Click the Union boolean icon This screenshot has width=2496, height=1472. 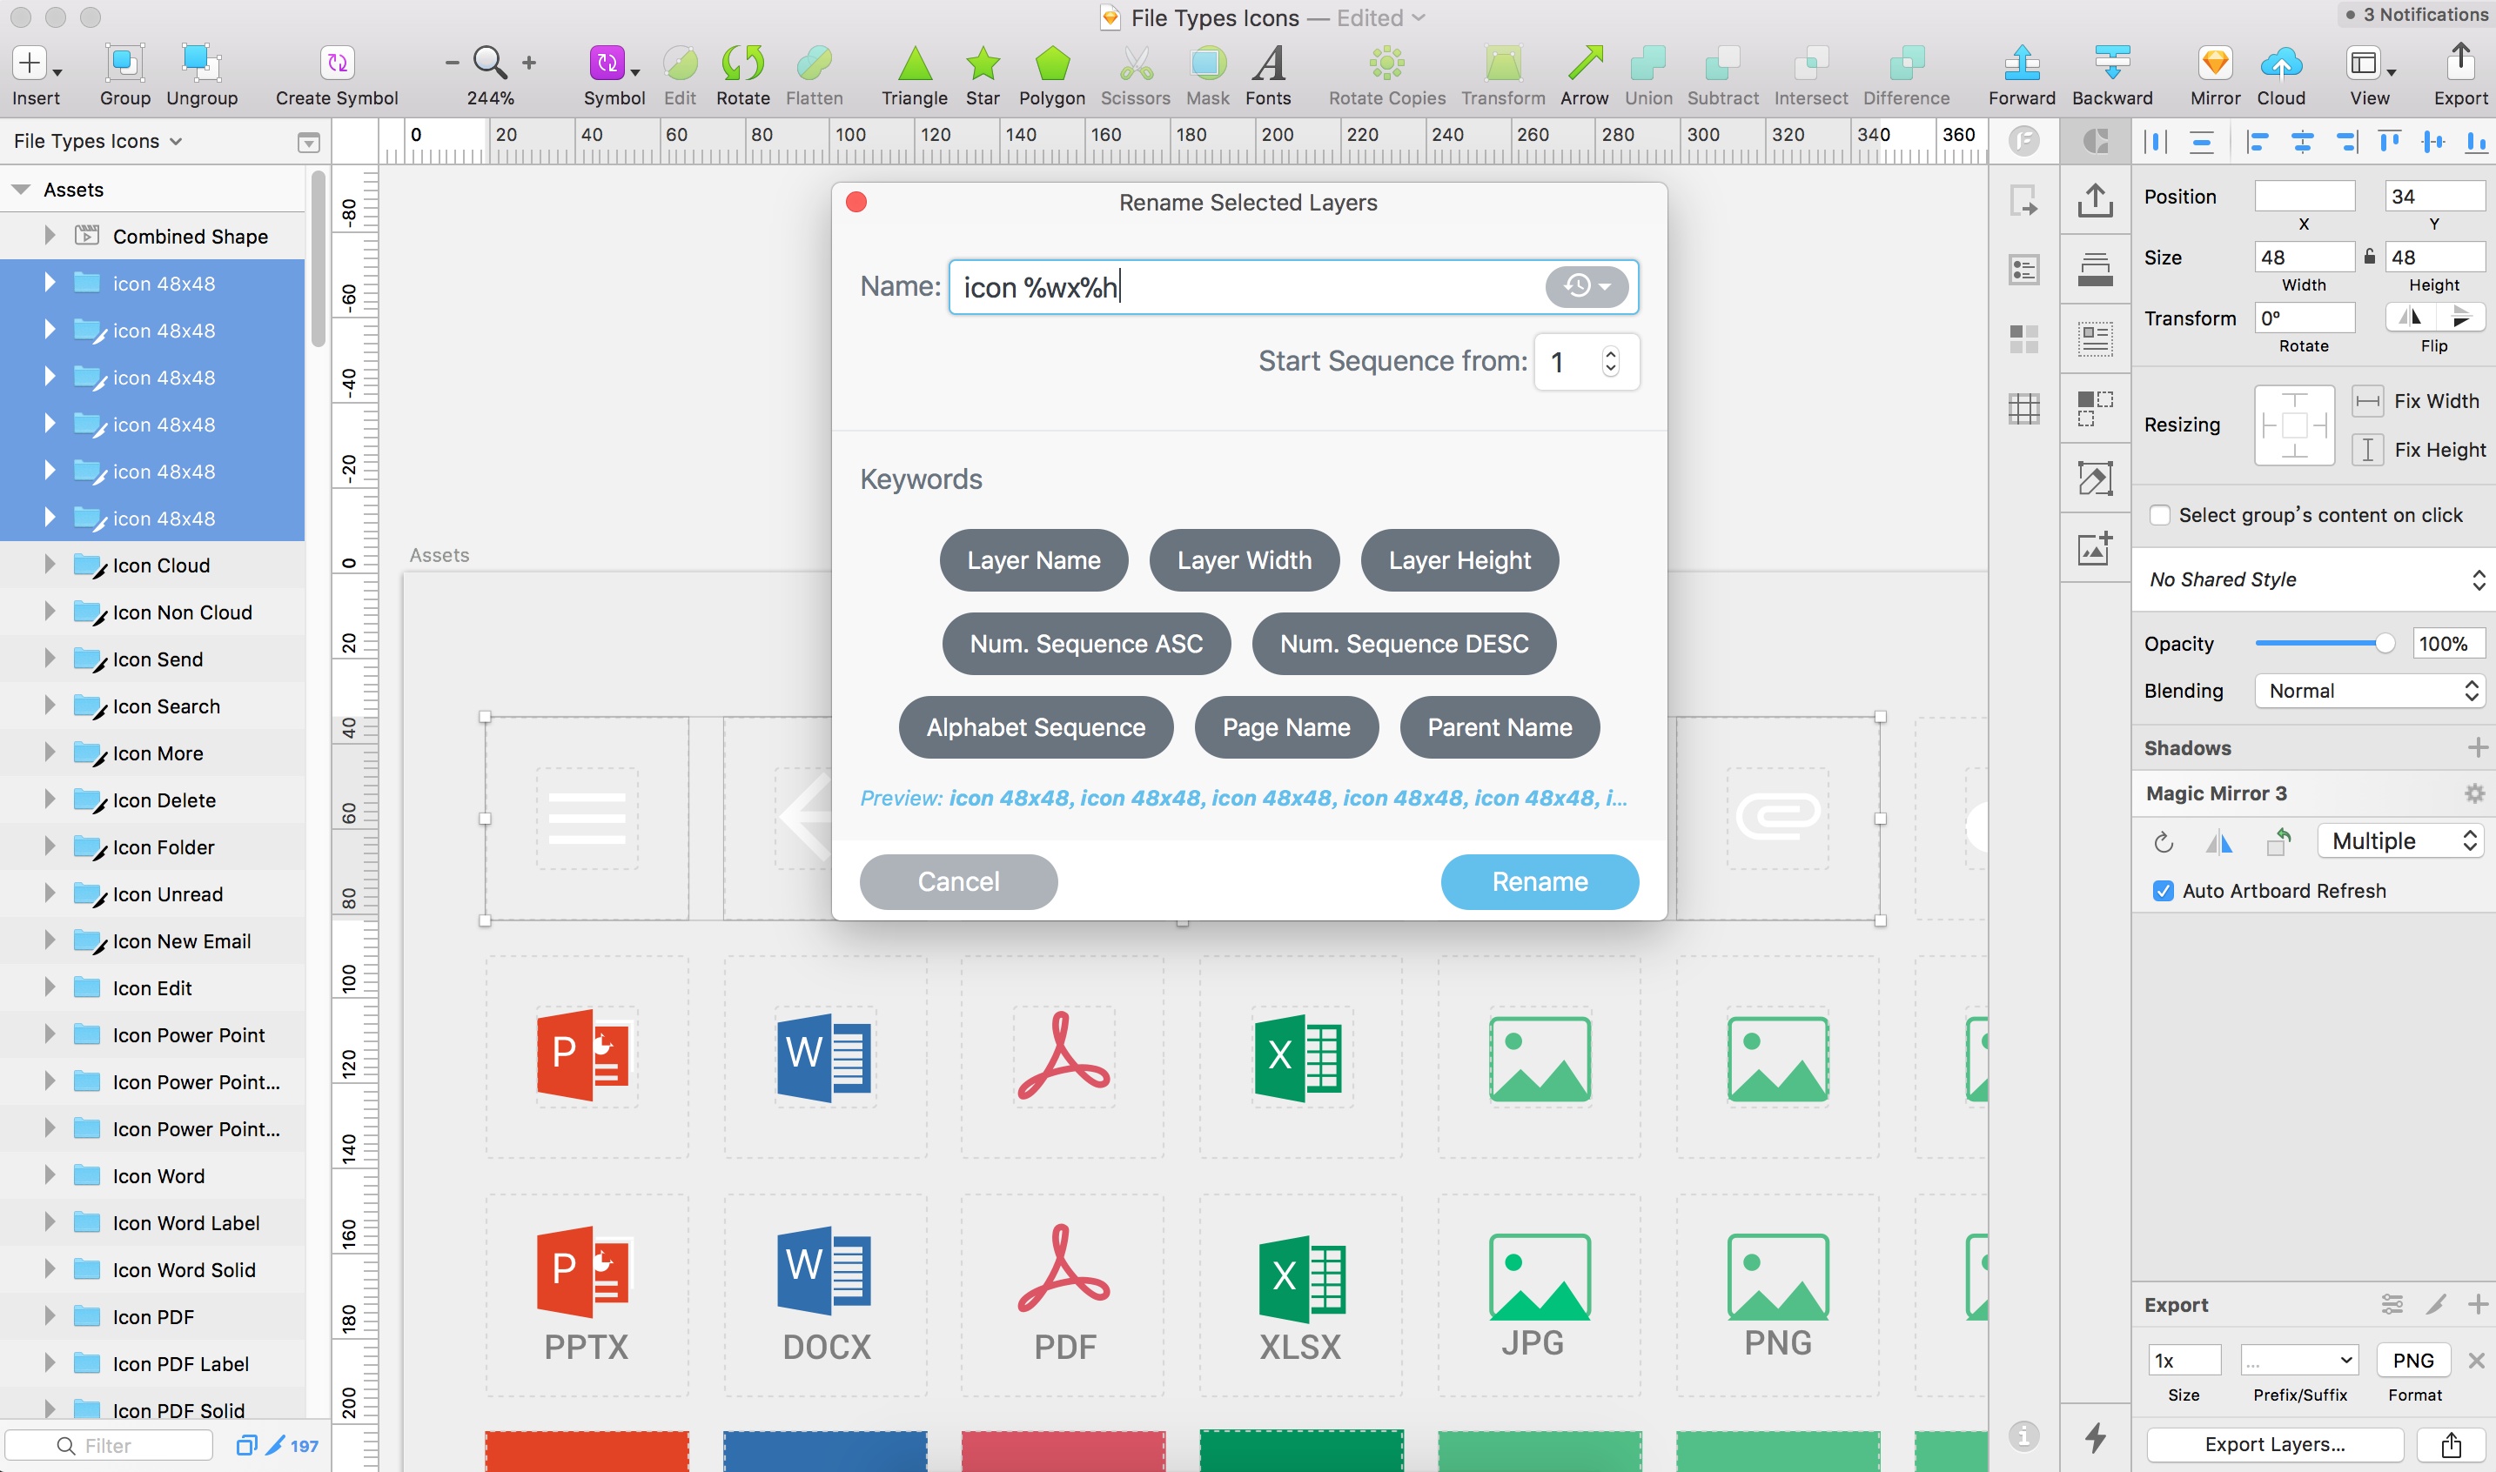[1647, 64]
